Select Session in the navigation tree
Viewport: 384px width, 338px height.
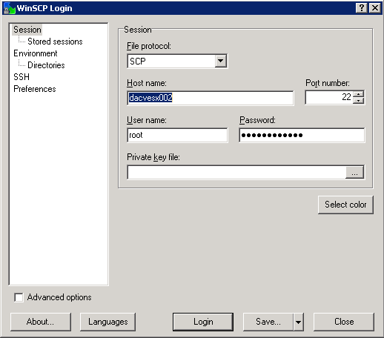coord(27,30)
